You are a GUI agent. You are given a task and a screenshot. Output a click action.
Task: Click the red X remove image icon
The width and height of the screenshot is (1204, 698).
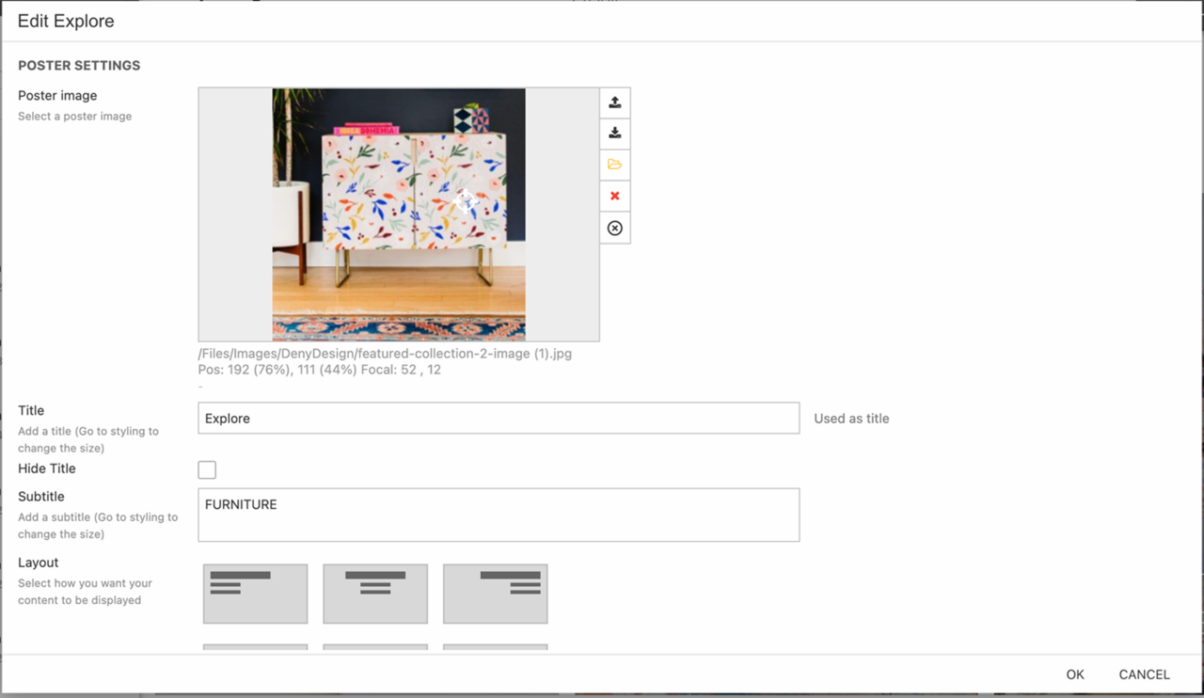point(615,196)
